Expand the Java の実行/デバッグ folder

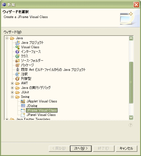pyautogui.click(x=12, y=88)
